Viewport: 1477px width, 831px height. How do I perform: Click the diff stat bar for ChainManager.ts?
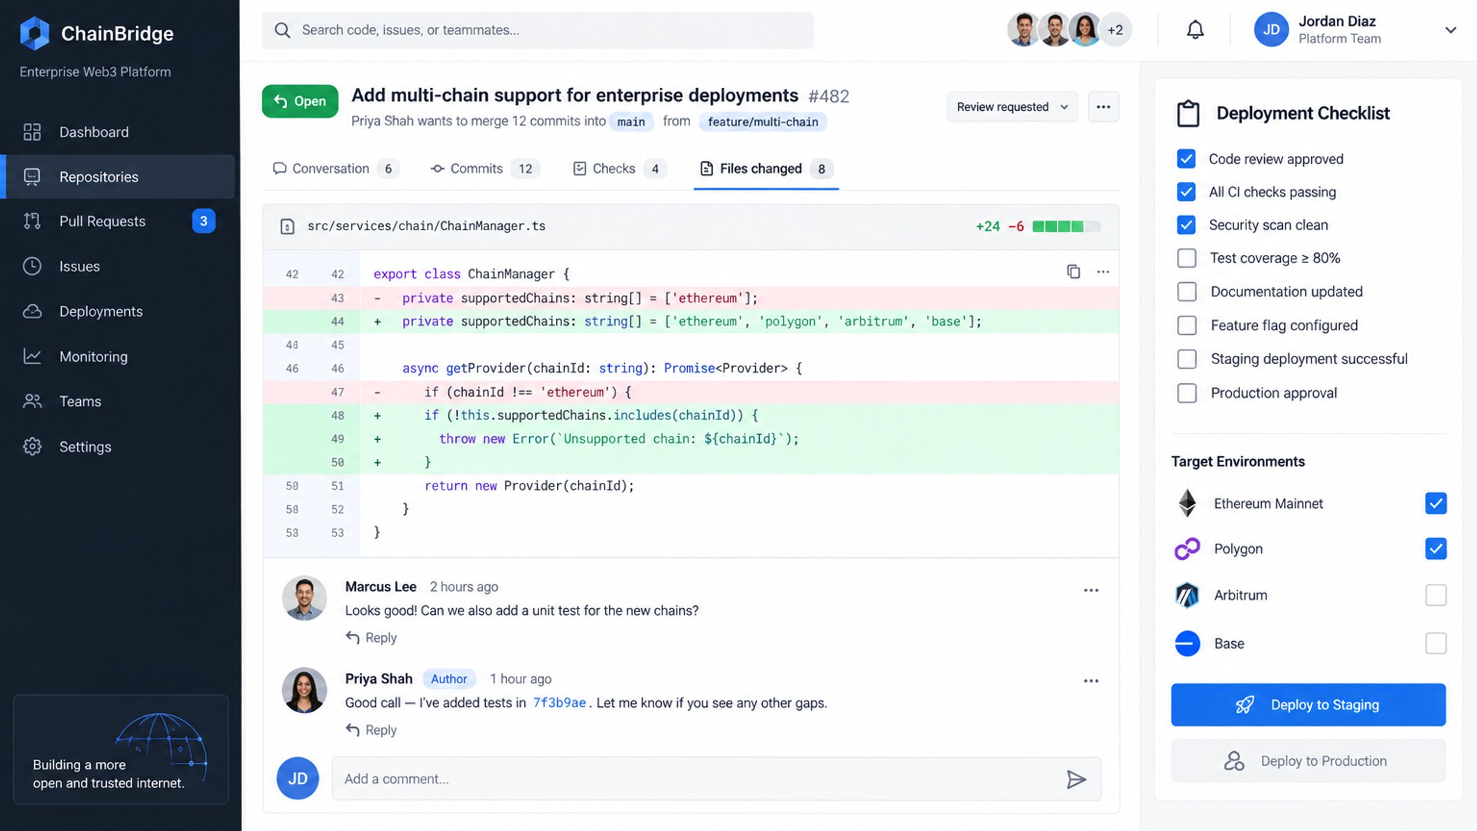point(1066,226)
